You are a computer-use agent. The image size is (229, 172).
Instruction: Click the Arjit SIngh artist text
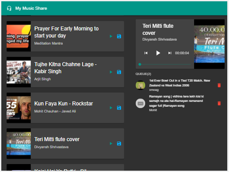click(x=42, y=79)
